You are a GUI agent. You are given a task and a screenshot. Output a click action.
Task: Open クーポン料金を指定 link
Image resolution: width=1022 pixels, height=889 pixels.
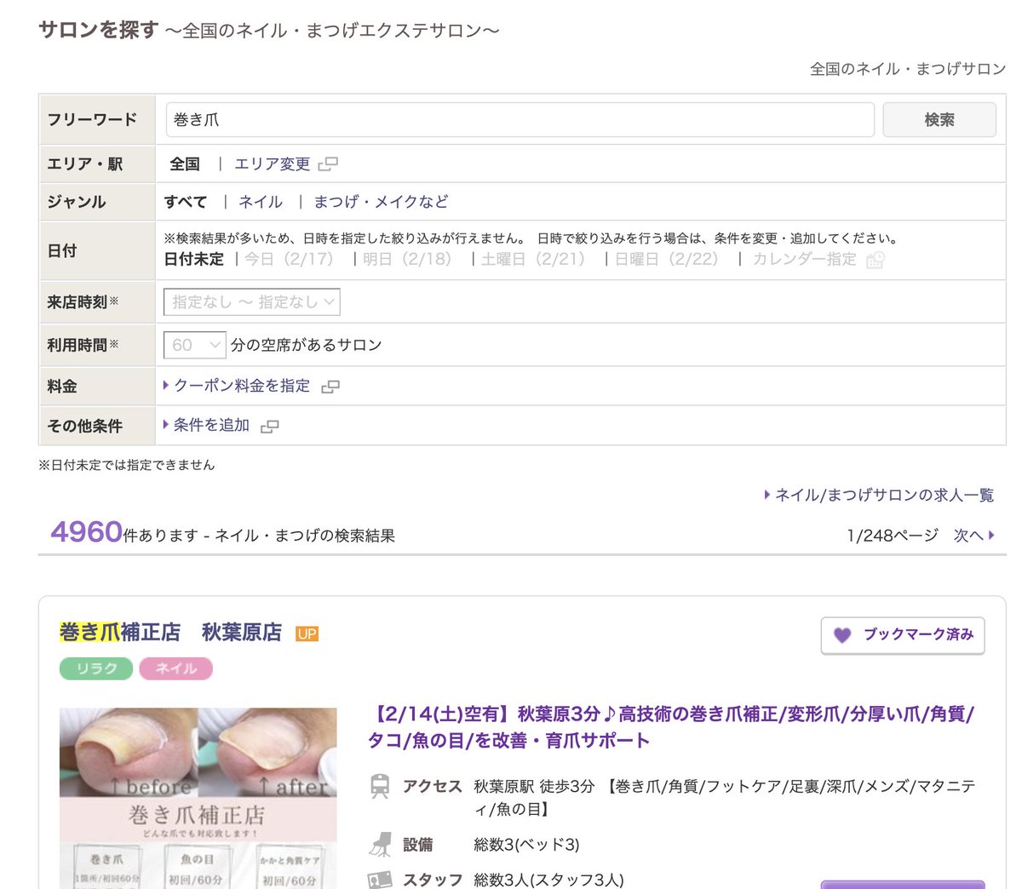pos(242,386)
